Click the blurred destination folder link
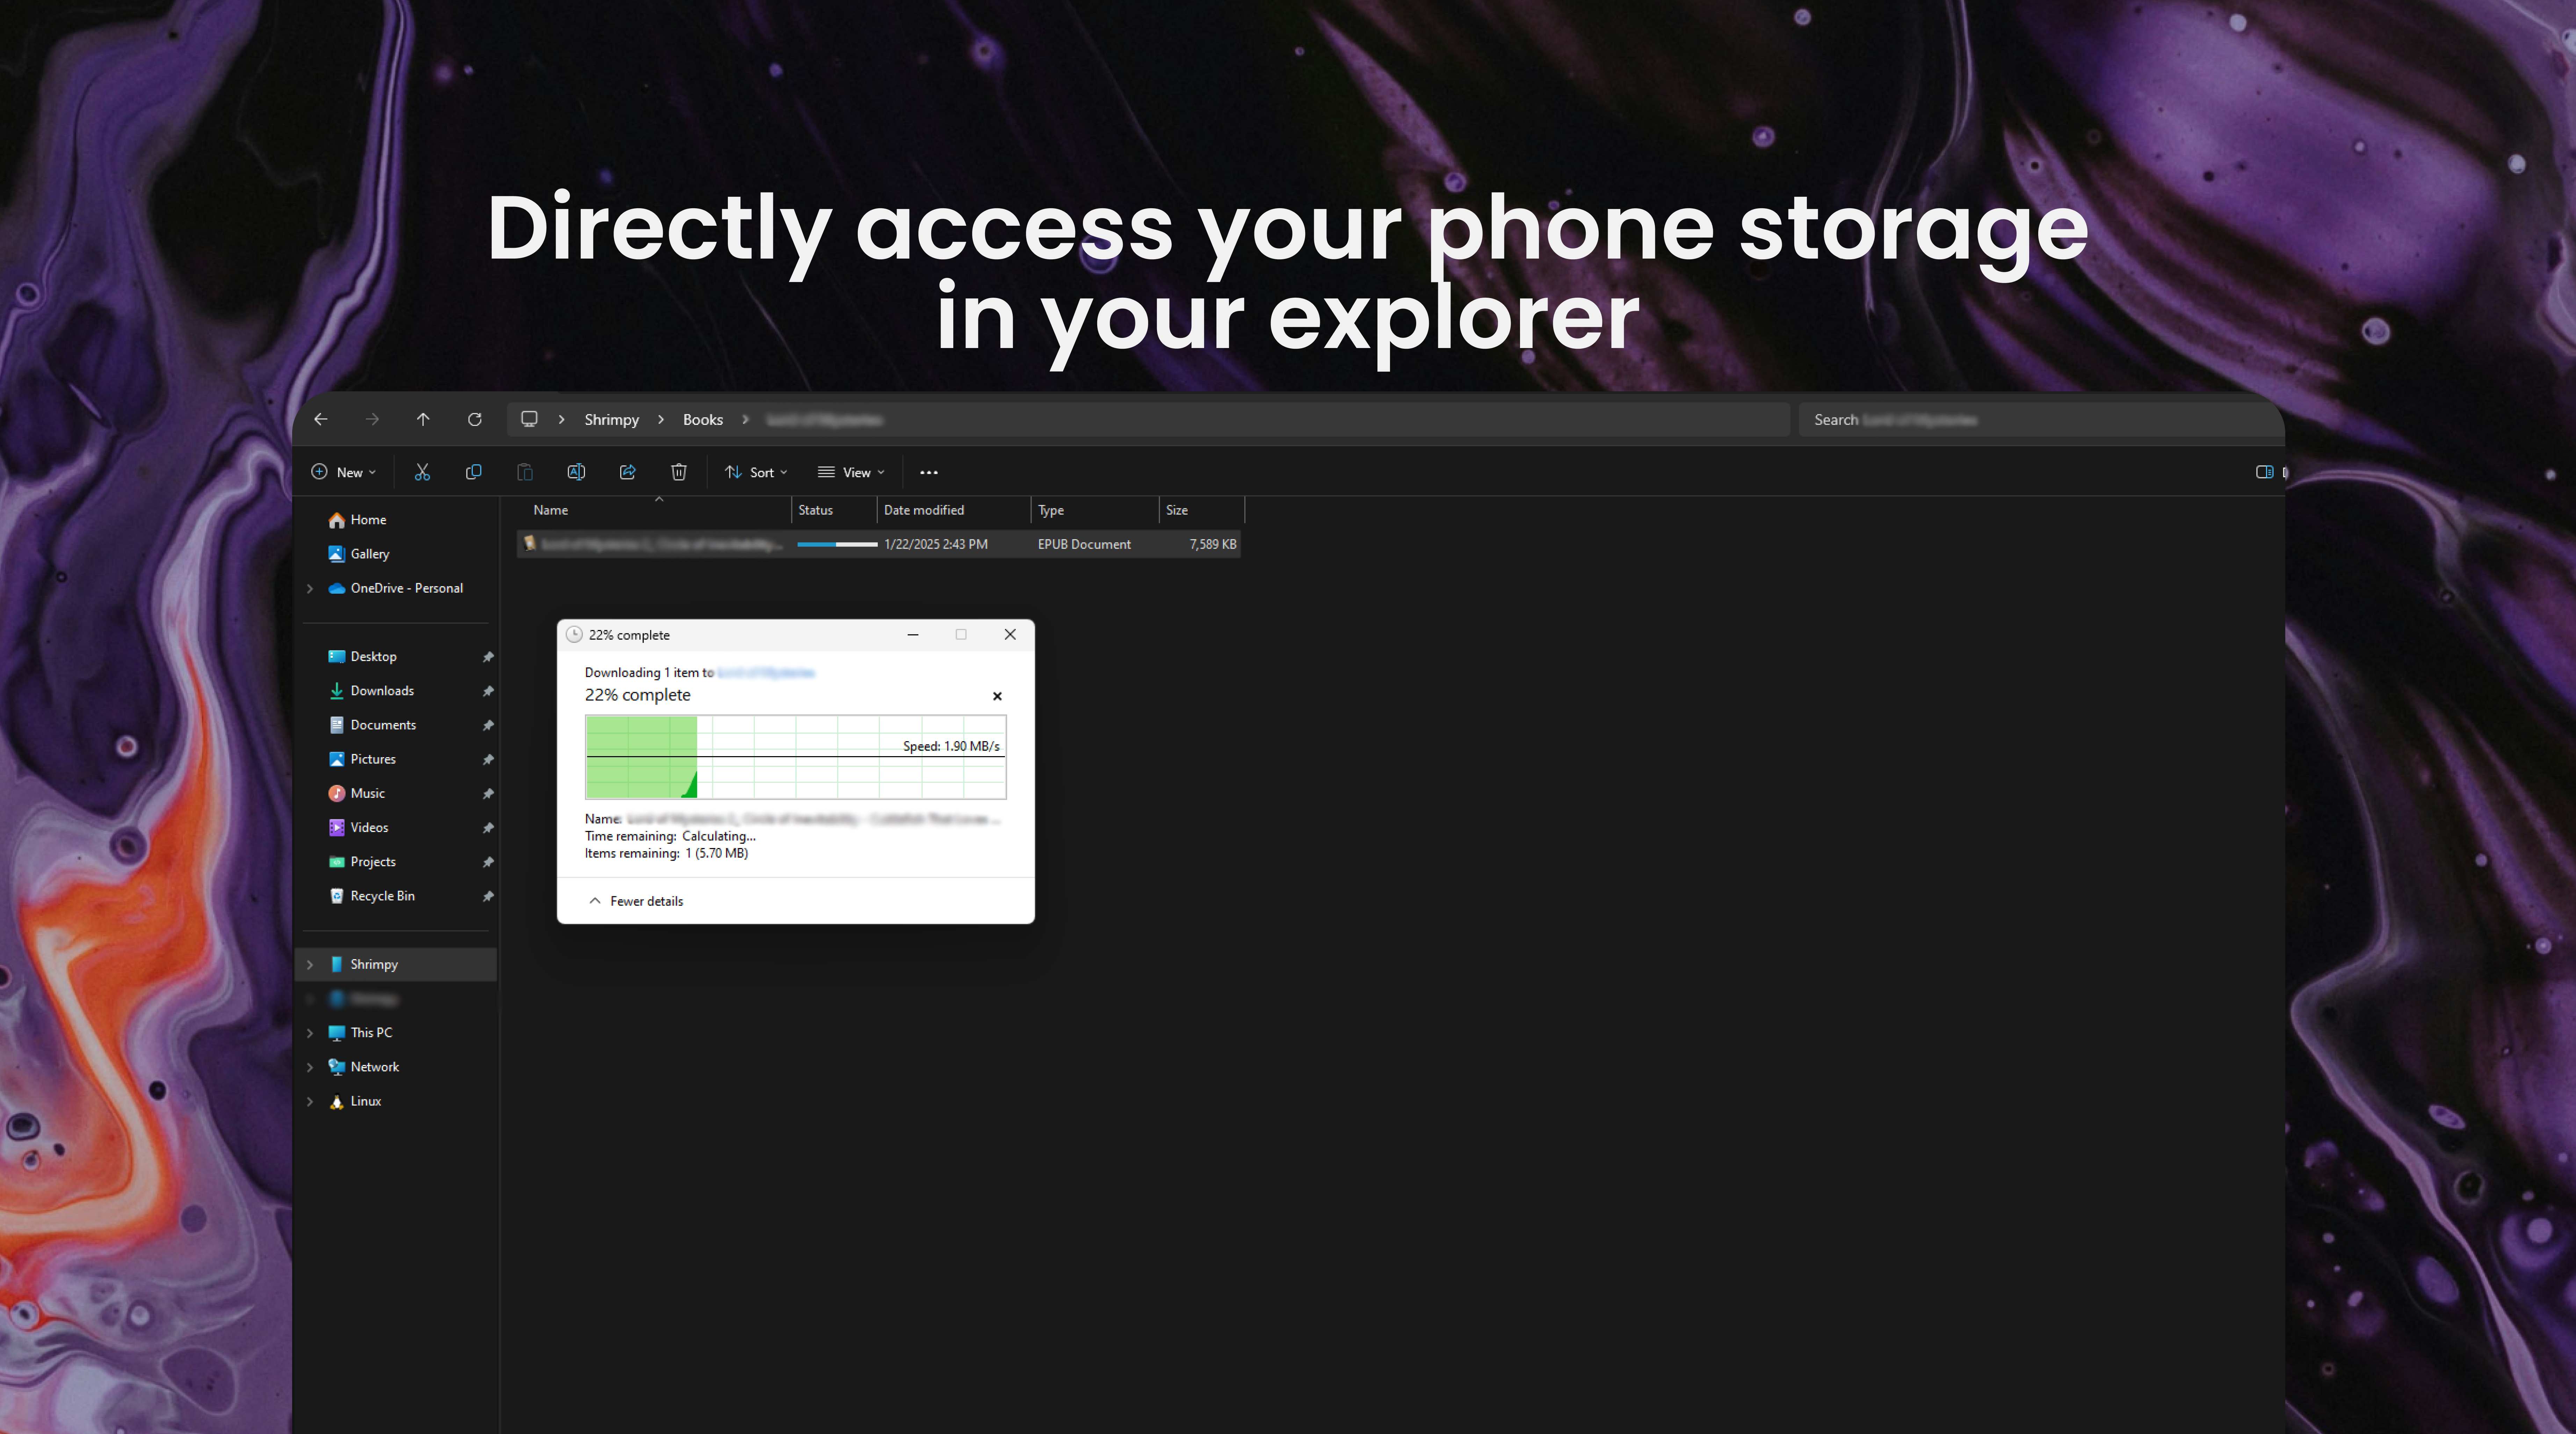 click(x=766, y=673)
